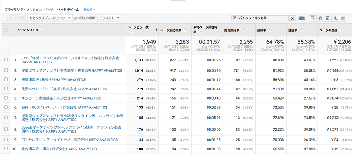
Task: Open help icon next to 離脱率
Action: (301, 30)
